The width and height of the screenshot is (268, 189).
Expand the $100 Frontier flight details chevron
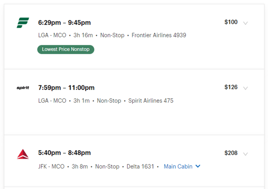pos(245,23)
